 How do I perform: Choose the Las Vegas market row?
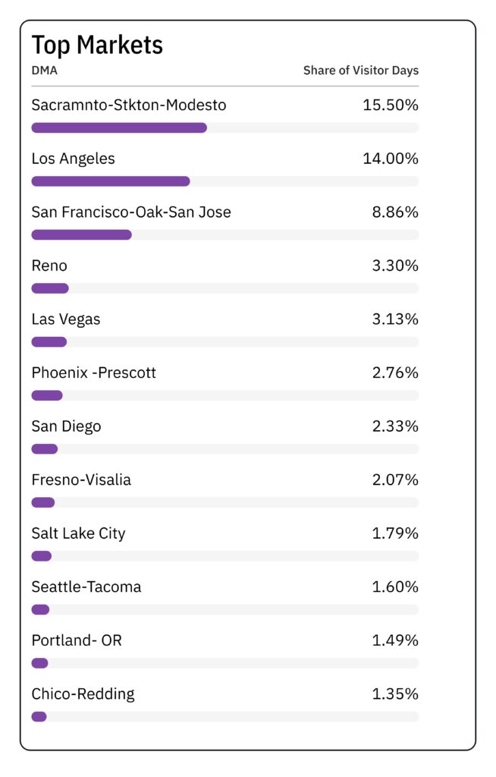225,329
